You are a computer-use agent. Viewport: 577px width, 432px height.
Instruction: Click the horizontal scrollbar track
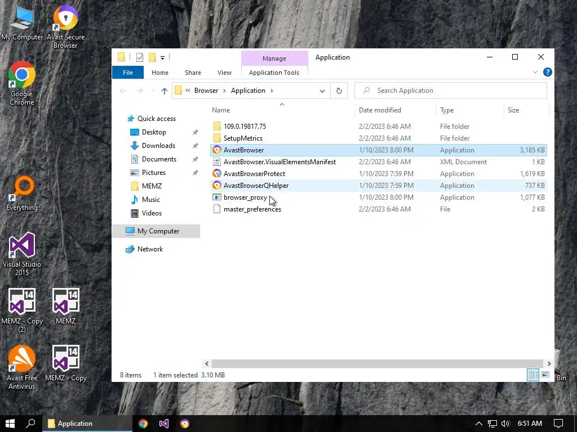pyautogui.click(x=378, y=364)
